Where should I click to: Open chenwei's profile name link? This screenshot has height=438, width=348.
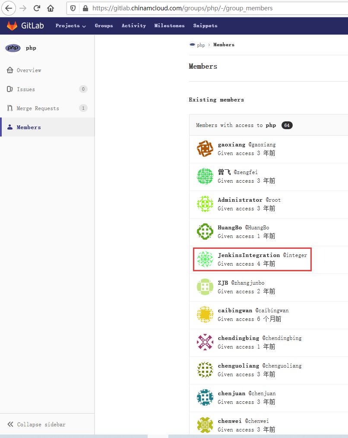(x=230, y=421)
